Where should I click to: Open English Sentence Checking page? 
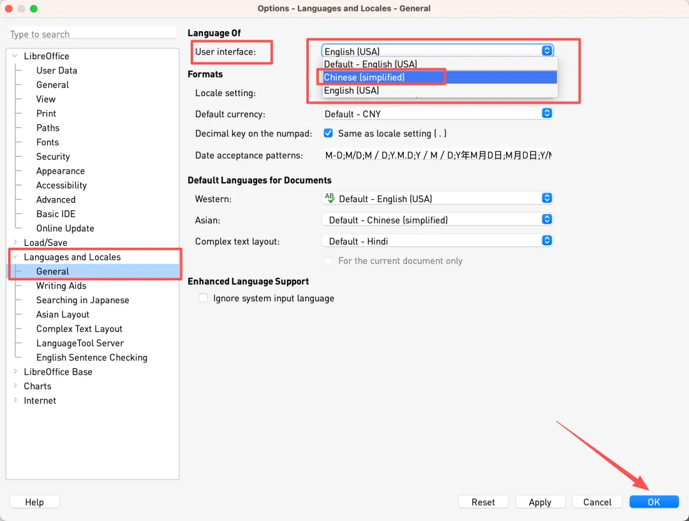(x=92, y=357)
